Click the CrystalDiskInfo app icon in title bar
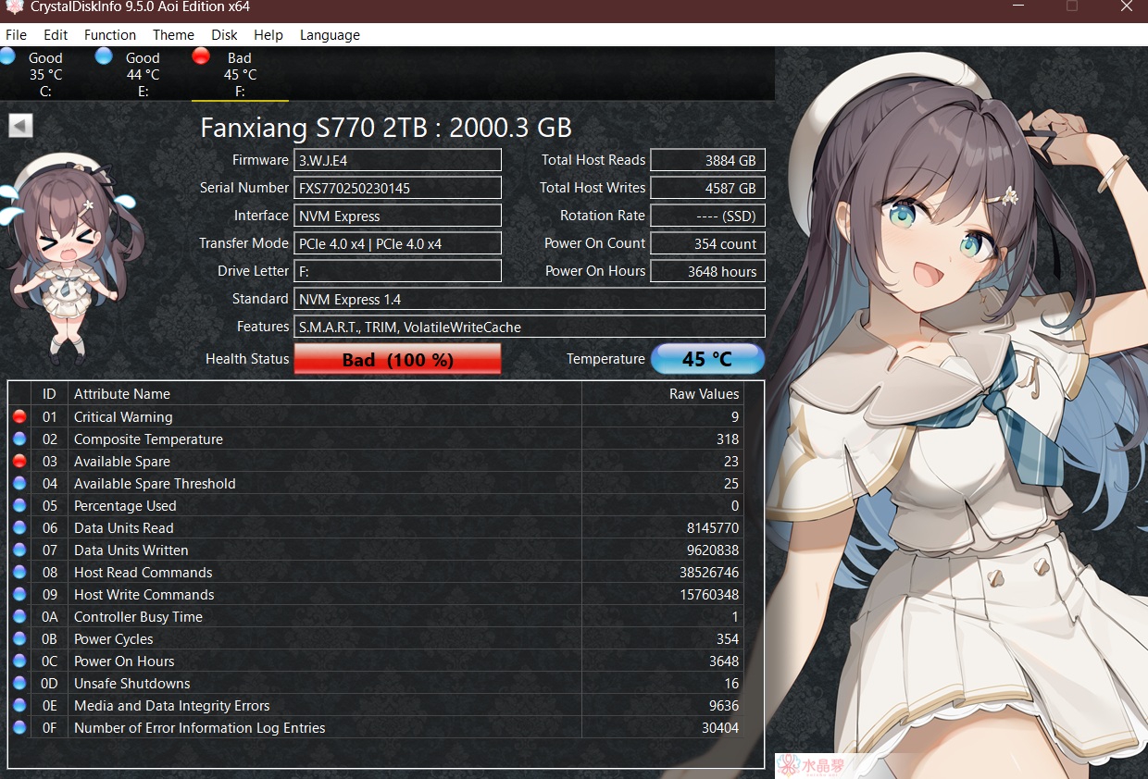Screen dimensions: 1148x779 [x=14, y=7]
